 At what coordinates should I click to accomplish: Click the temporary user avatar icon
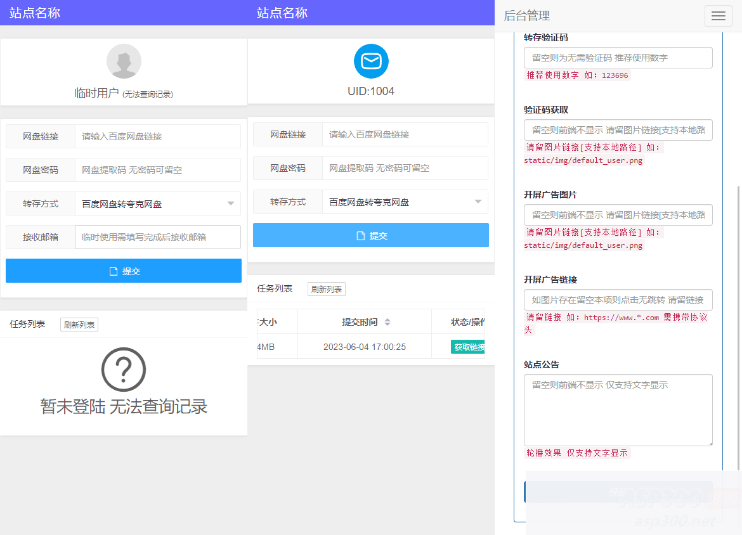tap(123, 61)
